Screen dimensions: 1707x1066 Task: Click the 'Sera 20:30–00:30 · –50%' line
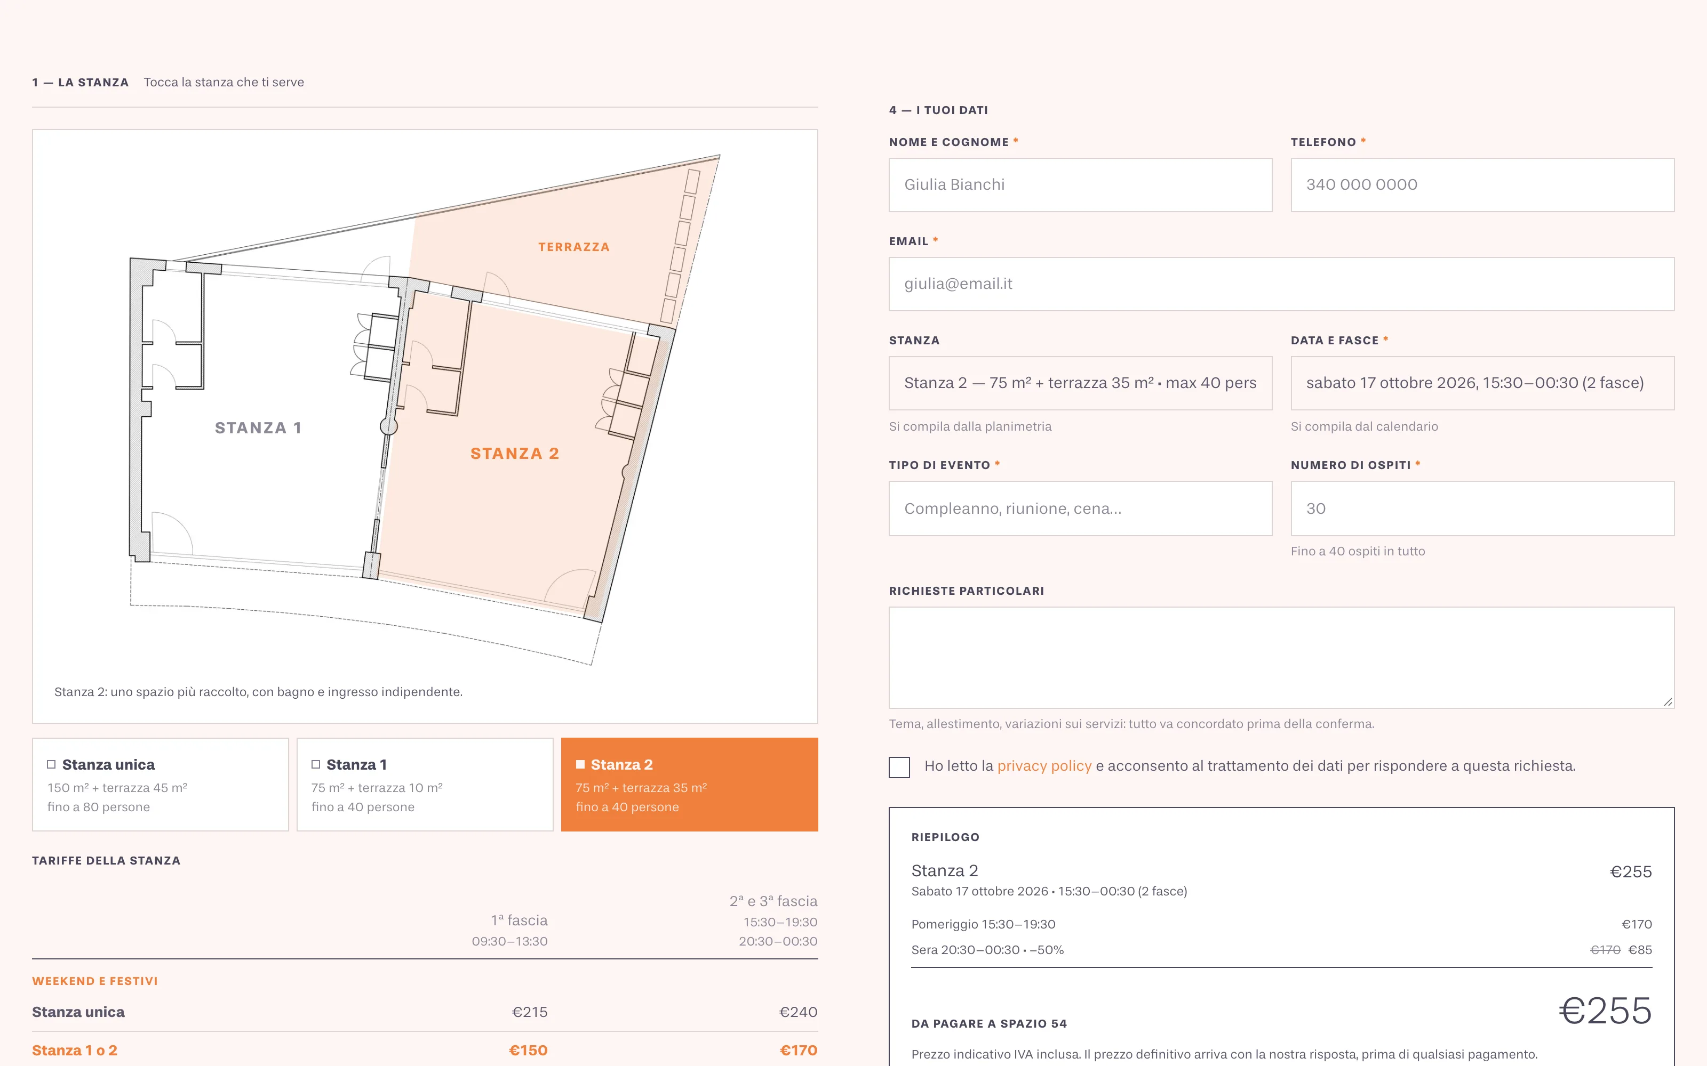(987, 950)
